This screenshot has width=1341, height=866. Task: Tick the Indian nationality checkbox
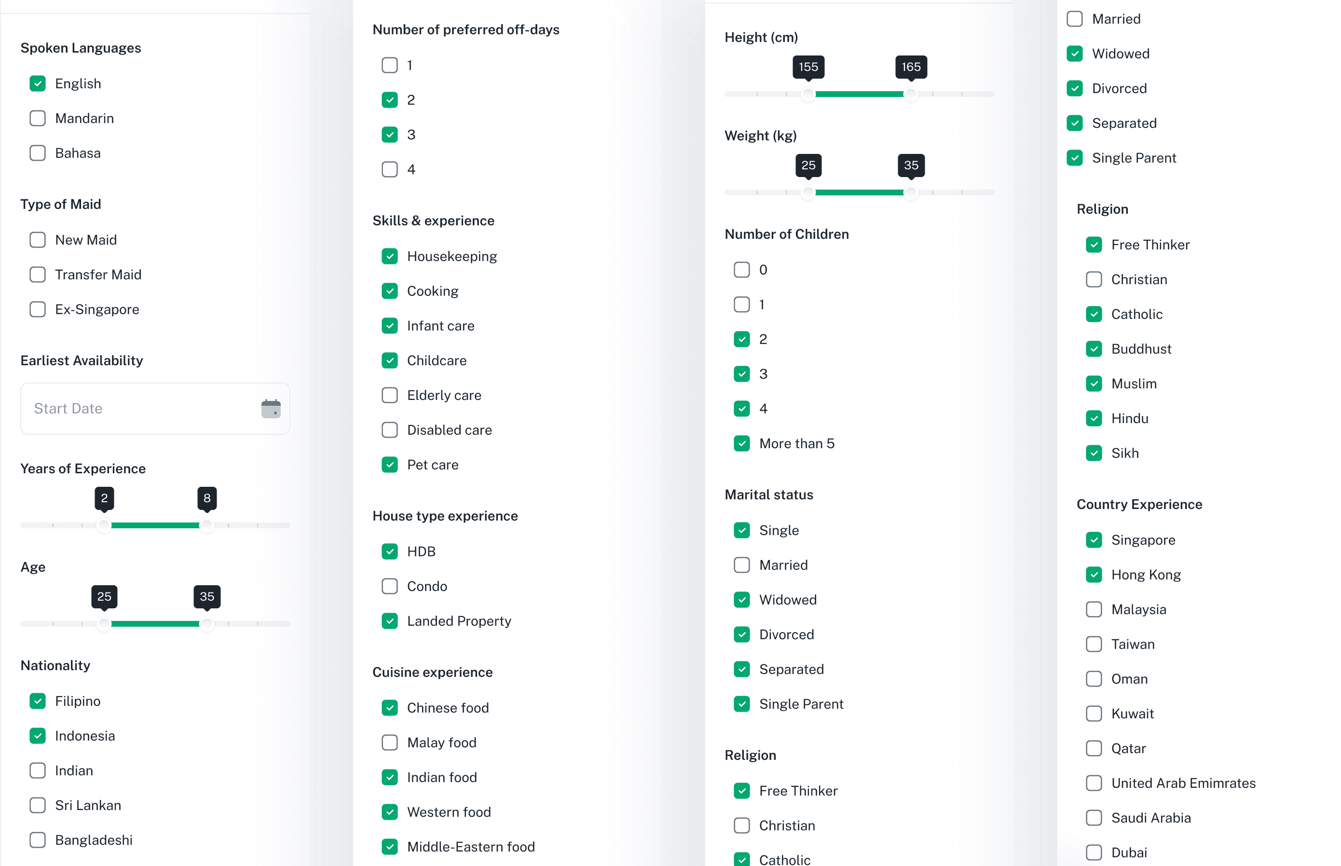click(x=37, y=771)
